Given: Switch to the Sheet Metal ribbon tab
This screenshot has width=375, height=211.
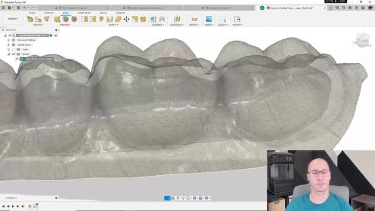Looking at the screenshot, I should coord(84,13).
